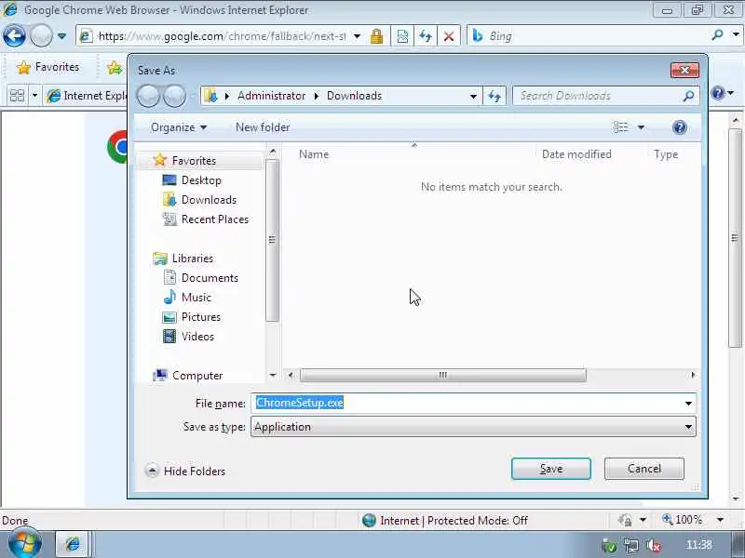The image size is (745, 558).
Task: Click the network tray icon
Action: [631, 546]
